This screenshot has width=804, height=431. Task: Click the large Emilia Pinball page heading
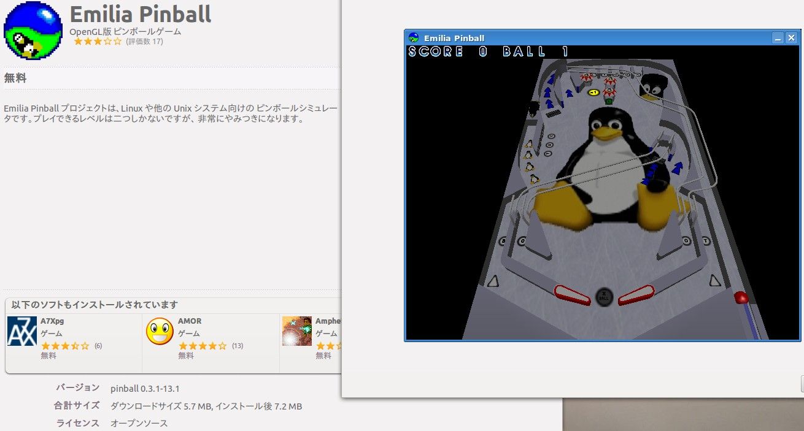tap(141, 13)
